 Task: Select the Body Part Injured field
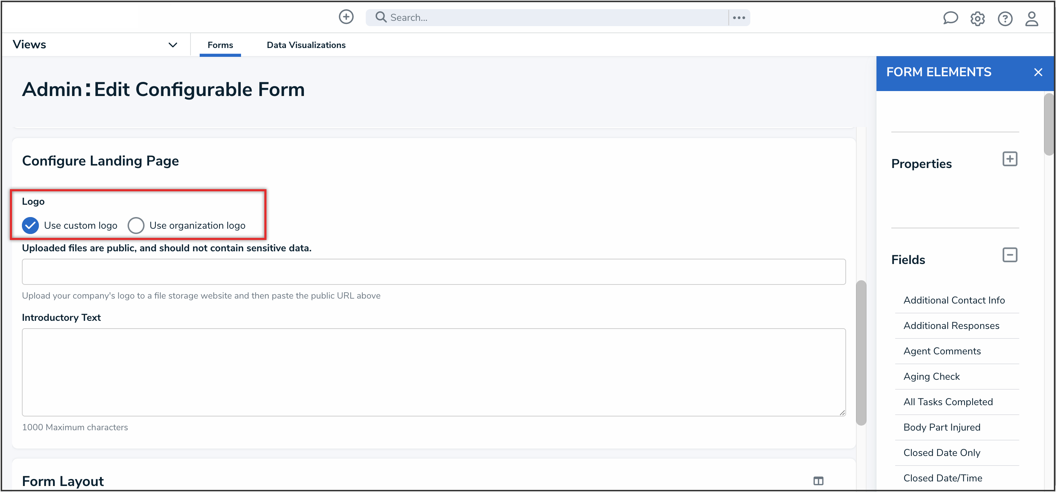pyautogui.click(x=941, y=427)
